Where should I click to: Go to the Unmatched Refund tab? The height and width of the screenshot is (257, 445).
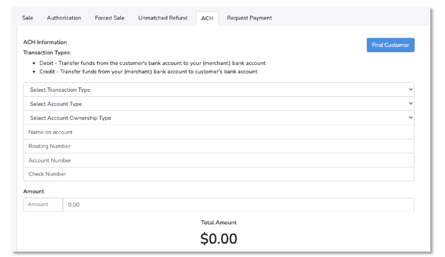coord(163,18)
